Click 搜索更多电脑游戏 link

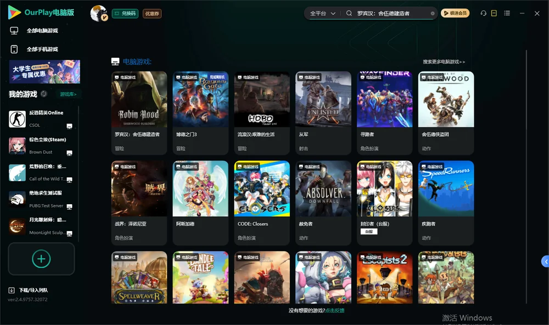point(444,61)
